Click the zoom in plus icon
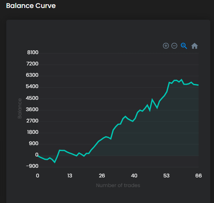The height and width of the screenshot is (203, 214). tap(166, 46)
